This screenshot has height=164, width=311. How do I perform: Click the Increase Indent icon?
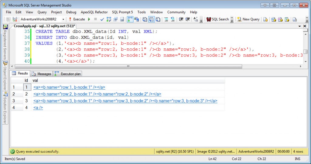188,19
